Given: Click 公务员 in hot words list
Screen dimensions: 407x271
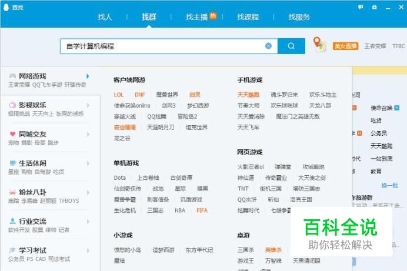Looking at the screenshot, I should click(378, 133).
